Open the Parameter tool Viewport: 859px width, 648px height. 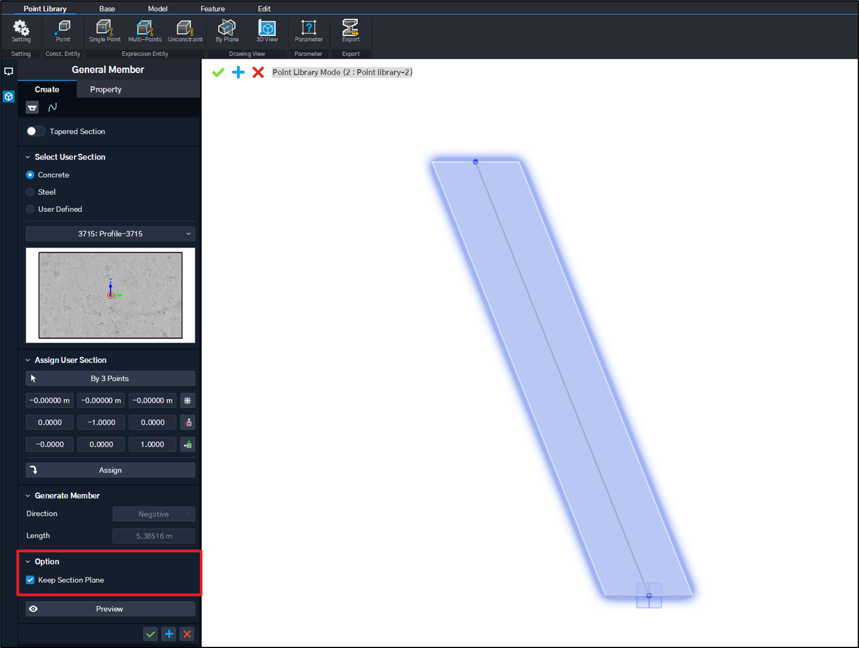click(x=308, y=31)
